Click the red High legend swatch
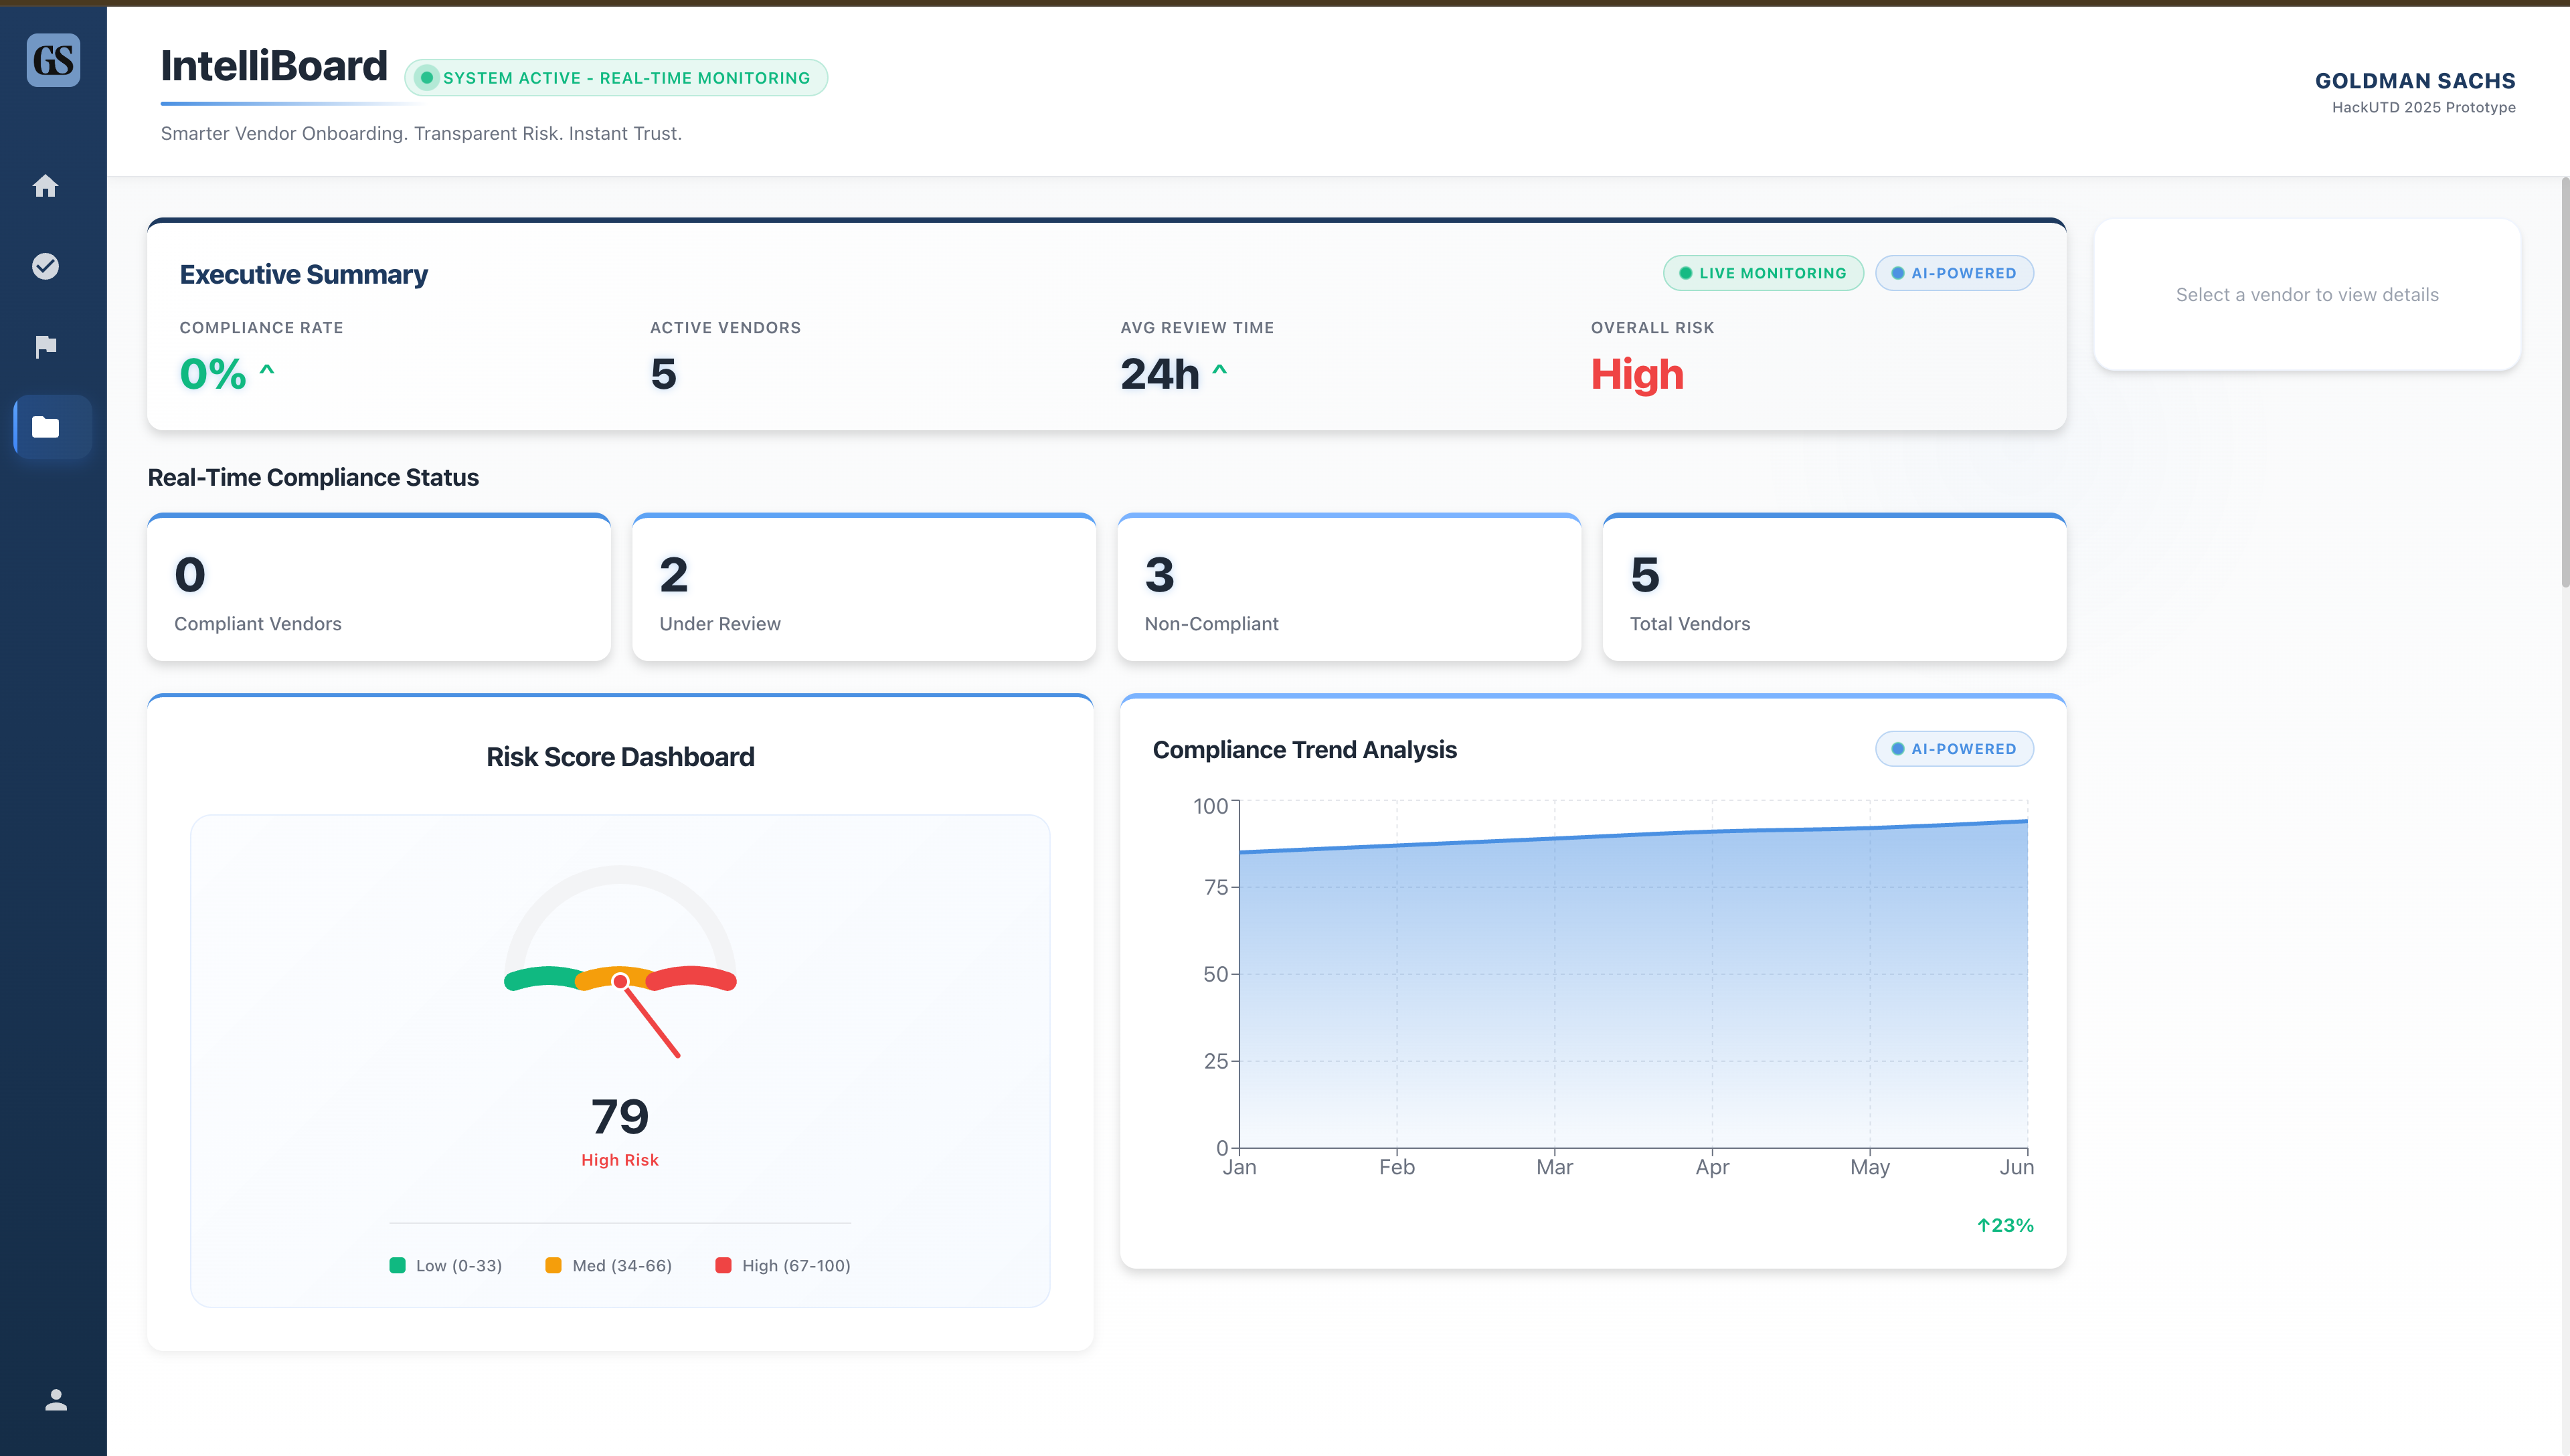The image size is (2570, 1456). [x=723, y=1265]
